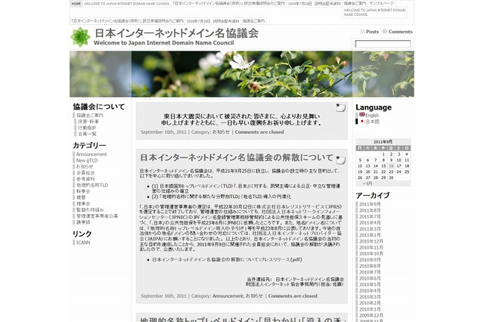Click note icon on the earthquake condolence post
484x322 pixels.
pyautogui.click(x=341, y=107)
